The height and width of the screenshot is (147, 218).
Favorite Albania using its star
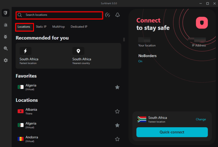click(x=117, y=111)
